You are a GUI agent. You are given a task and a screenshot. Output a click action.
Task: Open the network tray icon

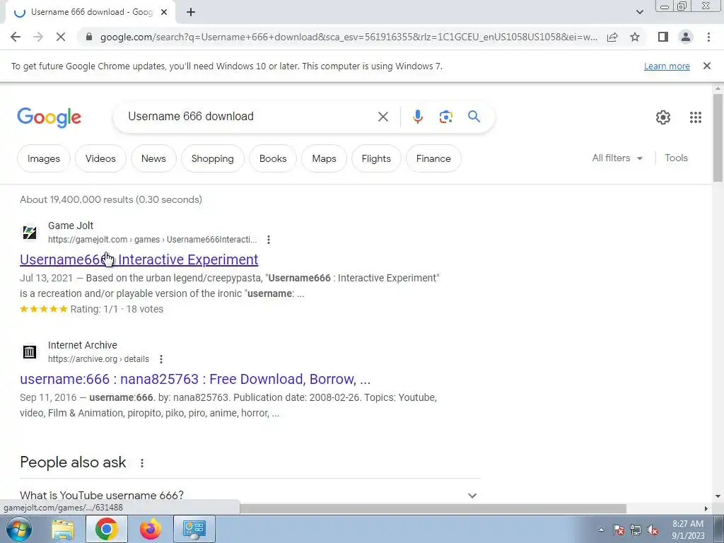pos(636,530)
